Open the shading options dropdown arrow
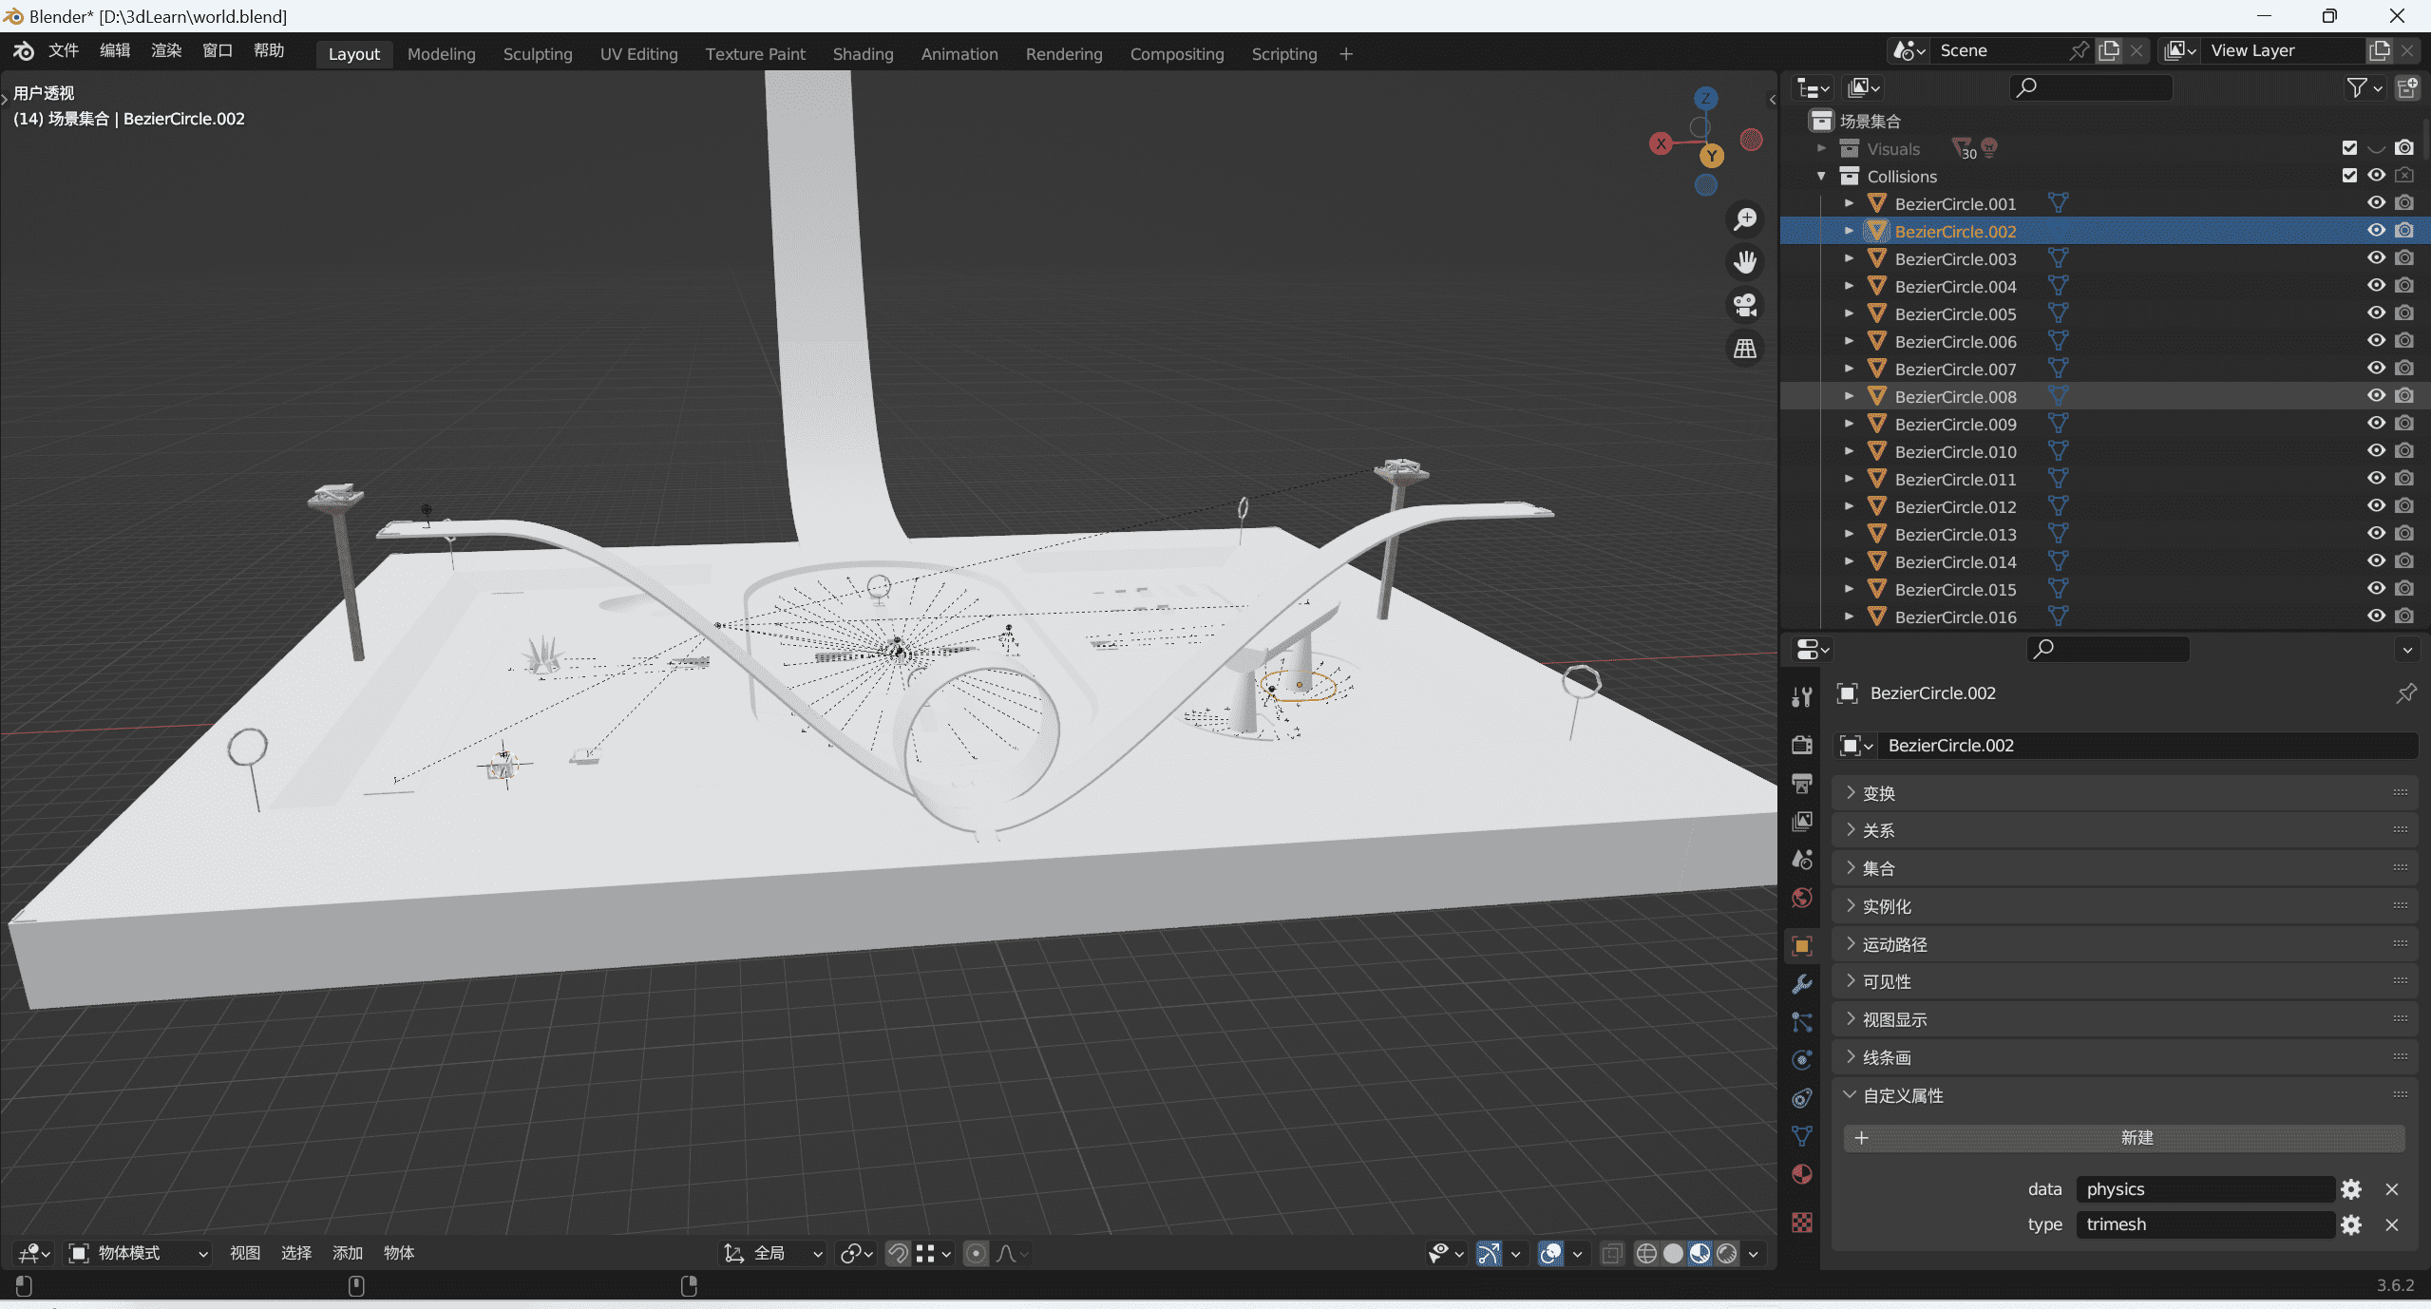The image size is (2431, 1309). (1754, 1254)
